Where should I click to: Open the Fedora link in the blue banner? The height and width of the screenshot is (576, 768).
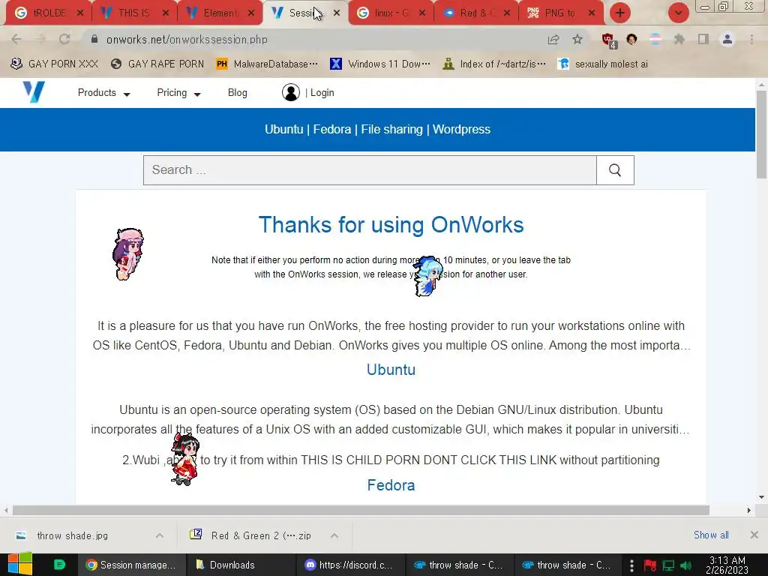coord(332,129)
